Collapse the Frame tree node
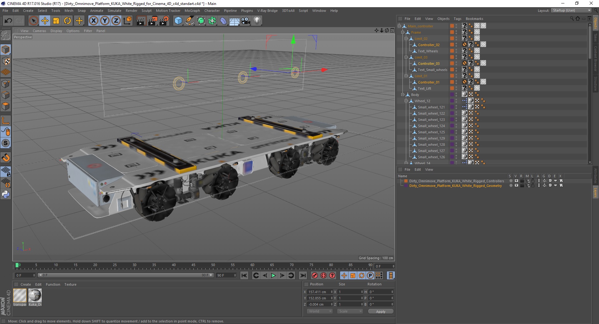 point(403,32)
